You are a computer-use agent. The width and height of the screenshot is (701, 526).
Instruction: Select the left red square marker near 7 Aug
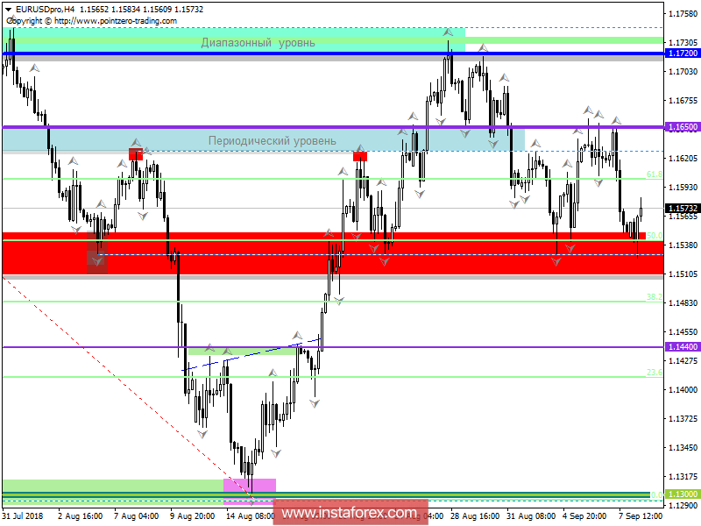pos(136,154)
